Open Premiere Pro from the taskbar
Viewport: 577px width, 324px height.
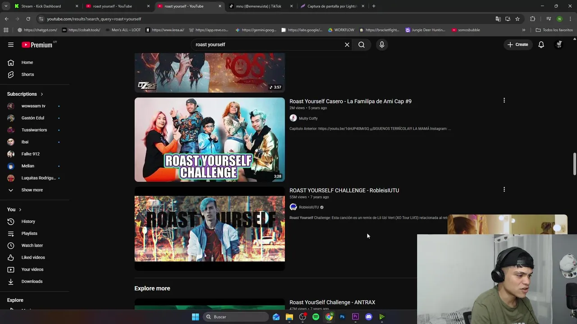(x=355, y=317)
